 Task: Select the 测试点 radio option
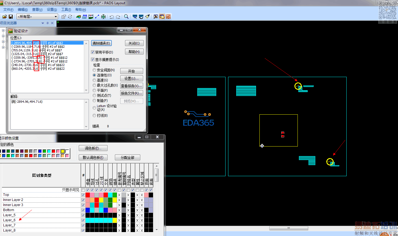94,95
